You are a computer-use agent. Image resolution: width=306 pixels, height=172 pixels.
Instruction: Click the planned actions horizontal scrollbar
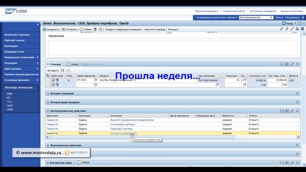(x=142, y=137)
